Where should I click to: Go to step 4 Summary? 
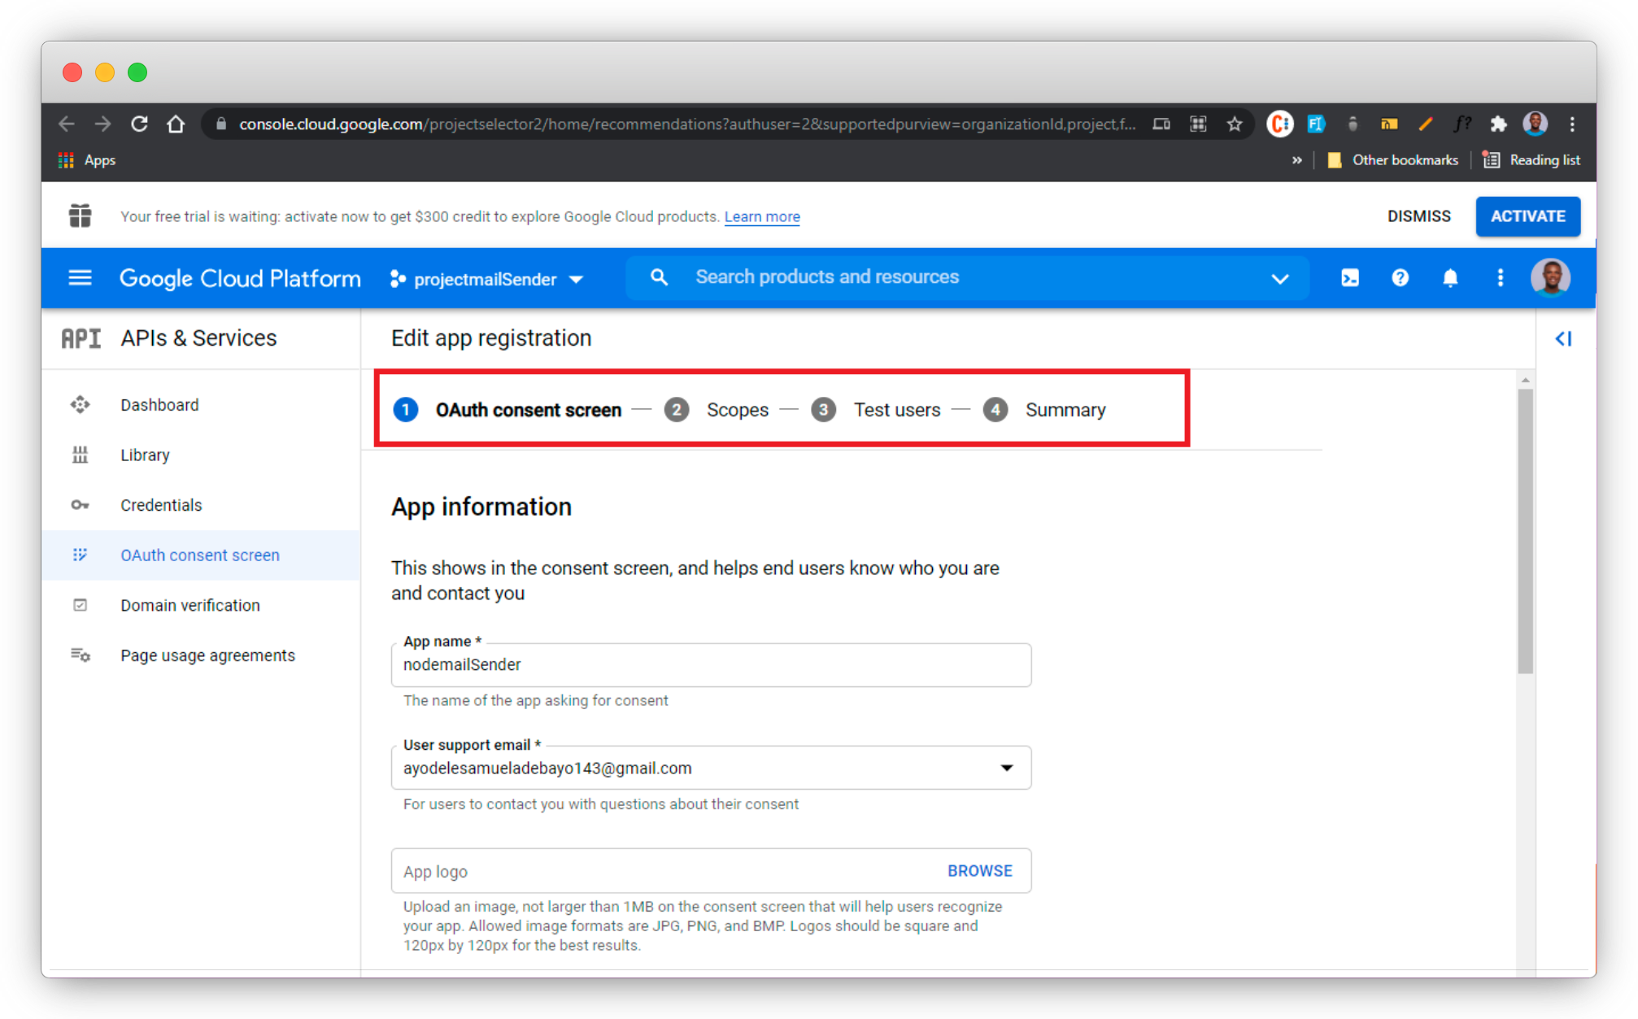pyautogui.click(x=1044, y=410)
